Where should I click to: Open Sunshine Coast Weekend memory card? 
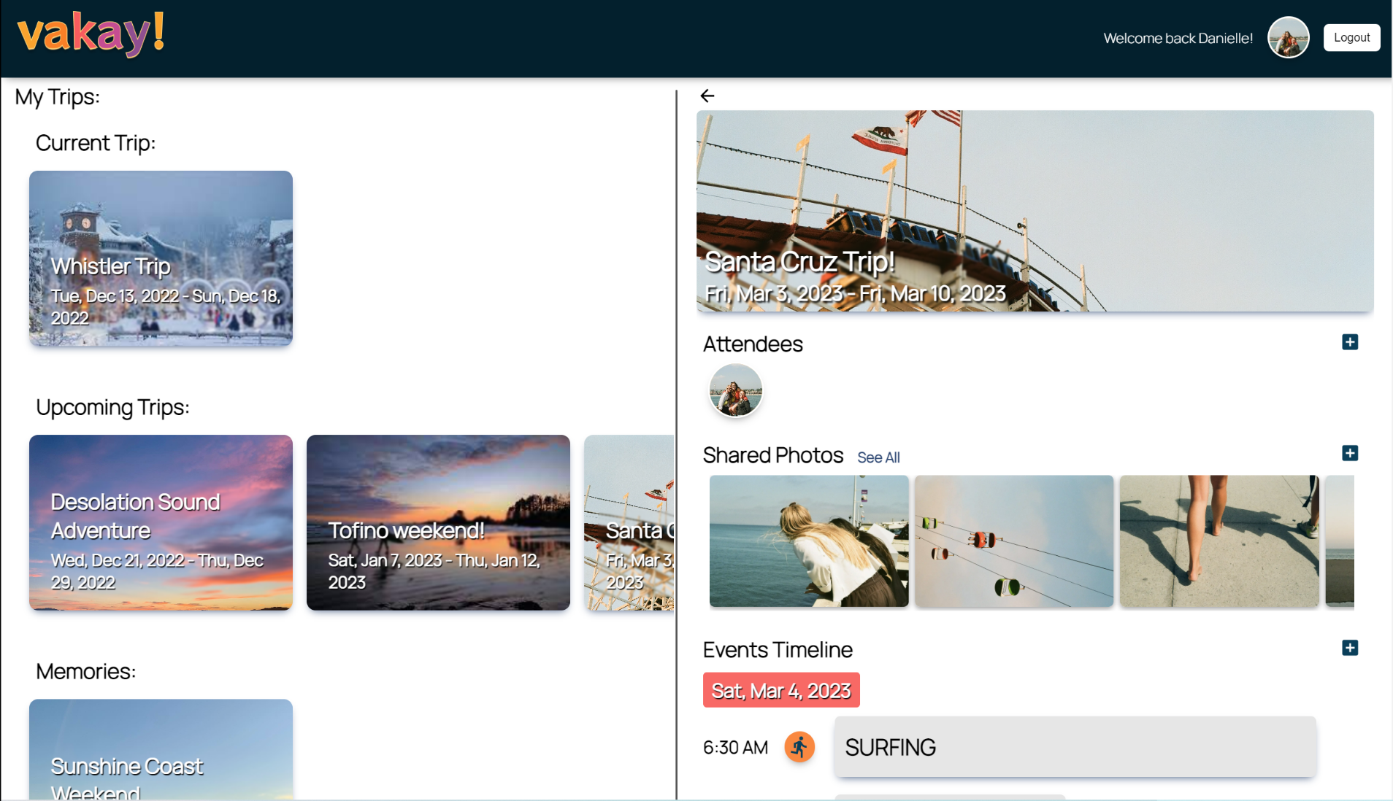(x=161, y=749)
